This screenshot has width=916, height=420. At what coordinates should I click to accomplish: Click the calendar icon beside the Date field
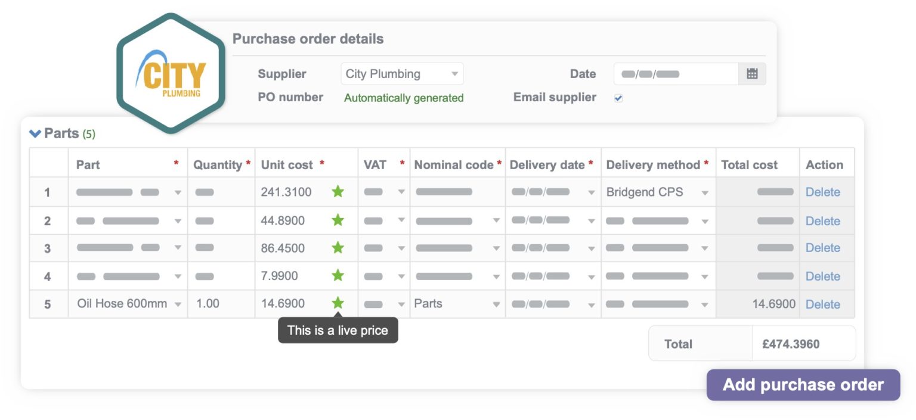click(x=752, y=73)
